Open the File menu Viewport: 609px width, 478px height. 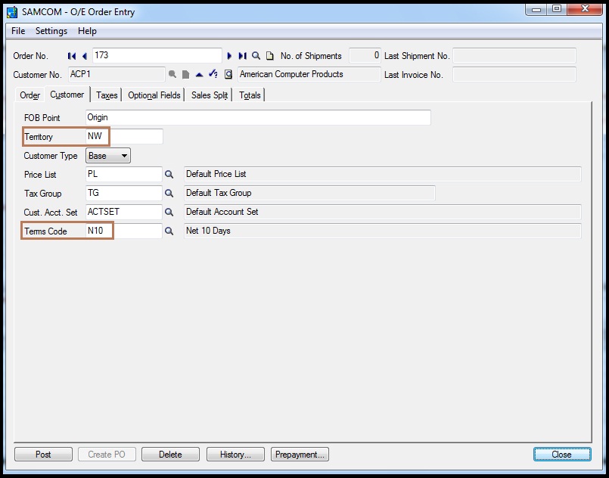point(18,31)
